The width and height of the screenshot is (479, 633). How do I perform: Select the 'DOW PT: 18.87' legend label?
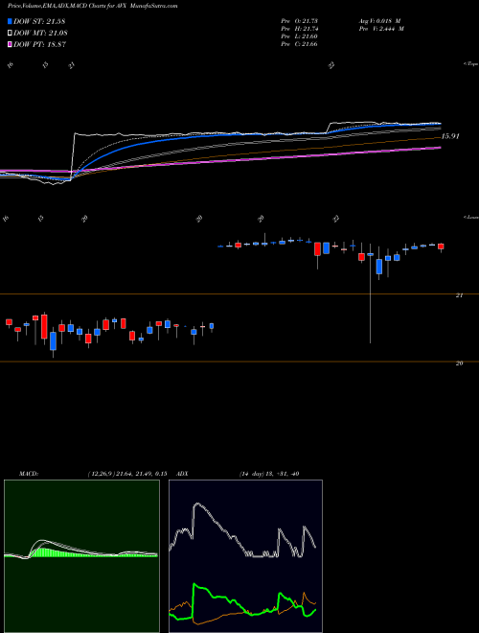click(x=39, y=45)
